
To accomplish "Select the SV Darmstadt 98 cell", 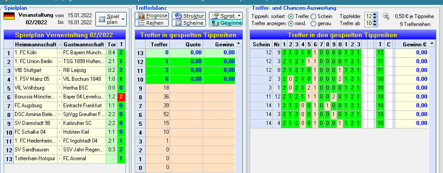I will coord(35,123).
